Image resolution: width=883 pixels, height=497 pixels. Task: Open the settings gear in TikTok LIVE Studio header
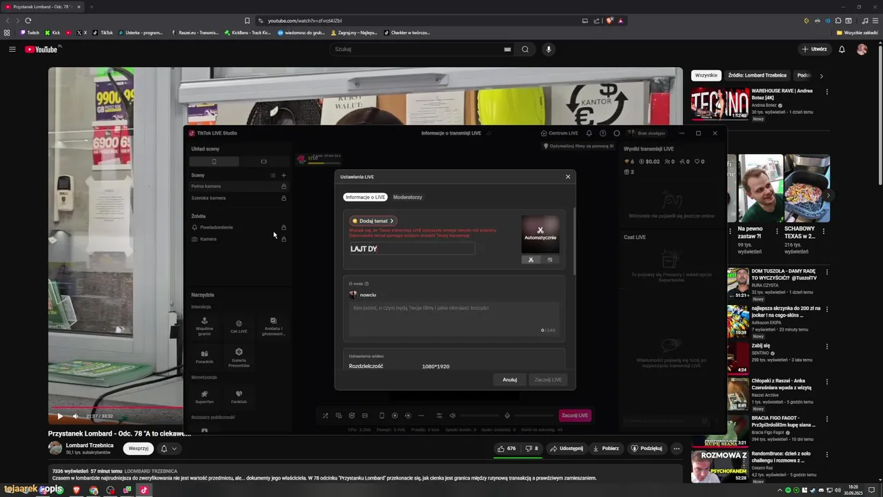(617, 133)
